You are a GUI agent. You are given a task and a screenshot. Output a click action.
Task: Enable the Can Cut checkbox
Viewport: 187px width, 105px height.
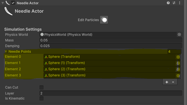(x=41, y=88)
